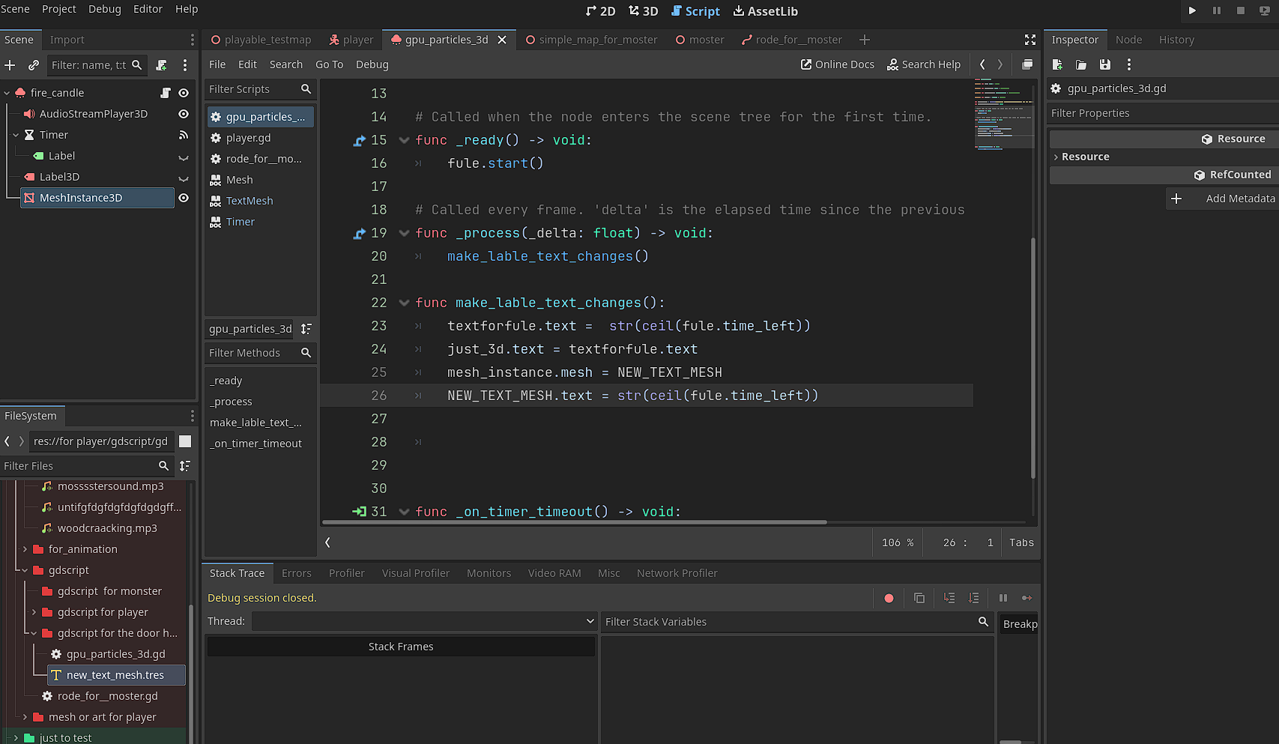The width and height of the screenshot is (1279, 744).
Task: Fold make_lable_text_changes function at line 22
Action: (x=405, y=303)
